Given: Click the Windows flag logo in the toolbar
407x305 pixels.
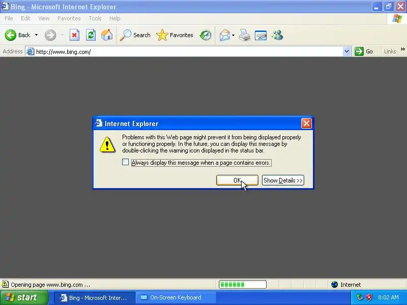Looking at the screenshot, I should coord(397,19).
